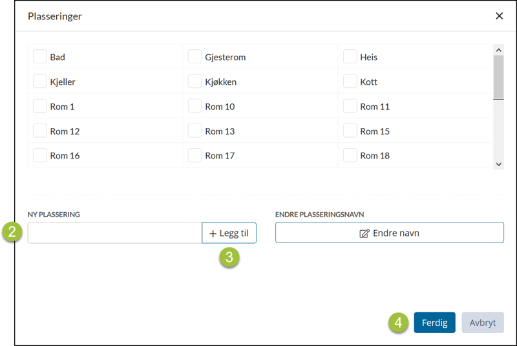Screen dimensions: 517x346
Task: Click the Endre navn button
Action: pos(389,233)
